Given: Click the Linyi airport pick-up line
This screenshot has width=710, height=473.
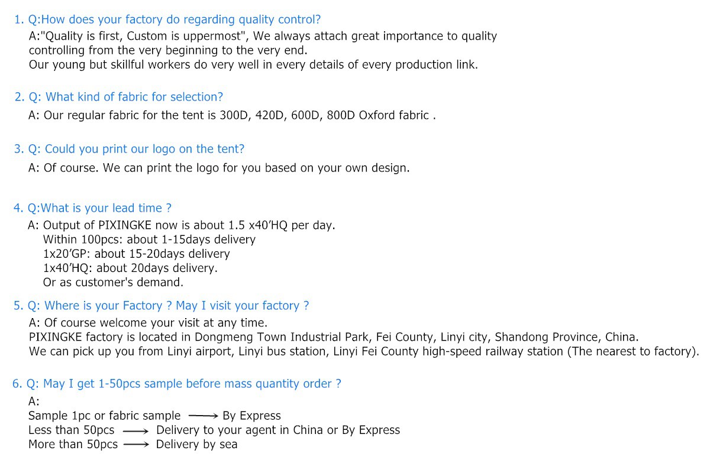Looking at the screenshot, I should pyautogui.click(x=364, y=351).
